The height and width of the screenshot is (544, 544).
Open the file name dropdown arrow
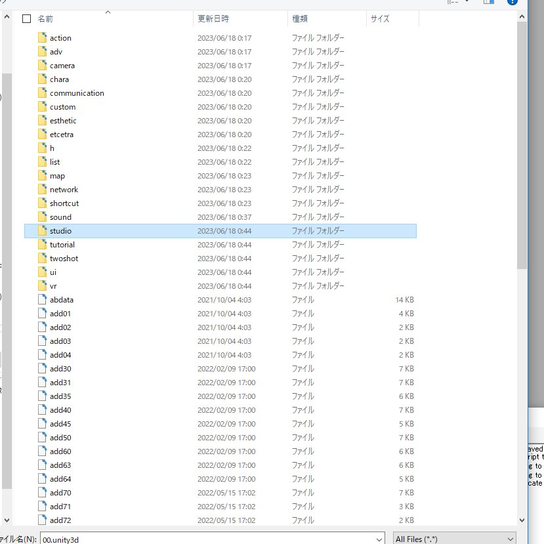tap(379, 539)
